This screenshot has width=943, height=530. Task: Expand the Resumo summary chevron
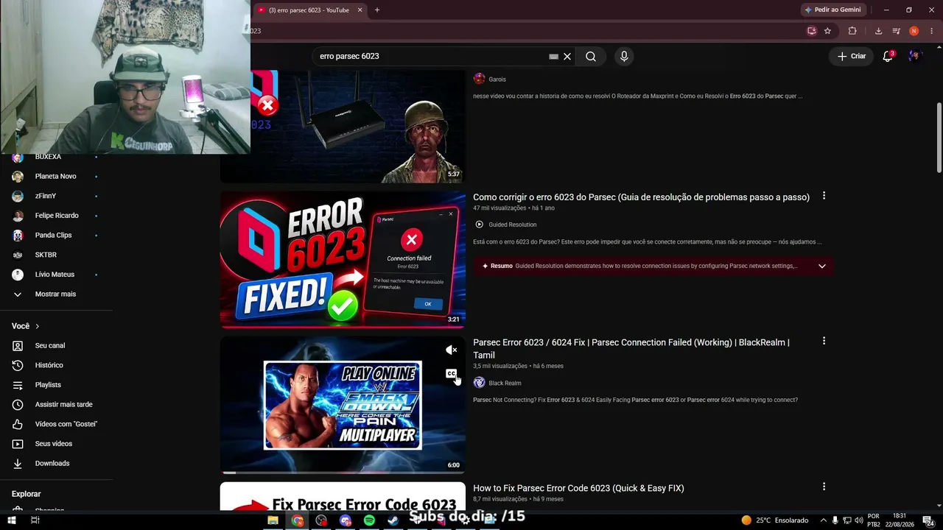[x=822, y=266]
